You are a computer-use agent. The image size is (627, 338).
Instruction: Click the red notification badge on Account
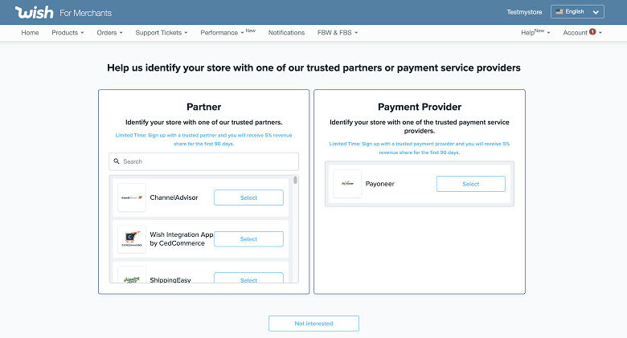click(592, 31)
